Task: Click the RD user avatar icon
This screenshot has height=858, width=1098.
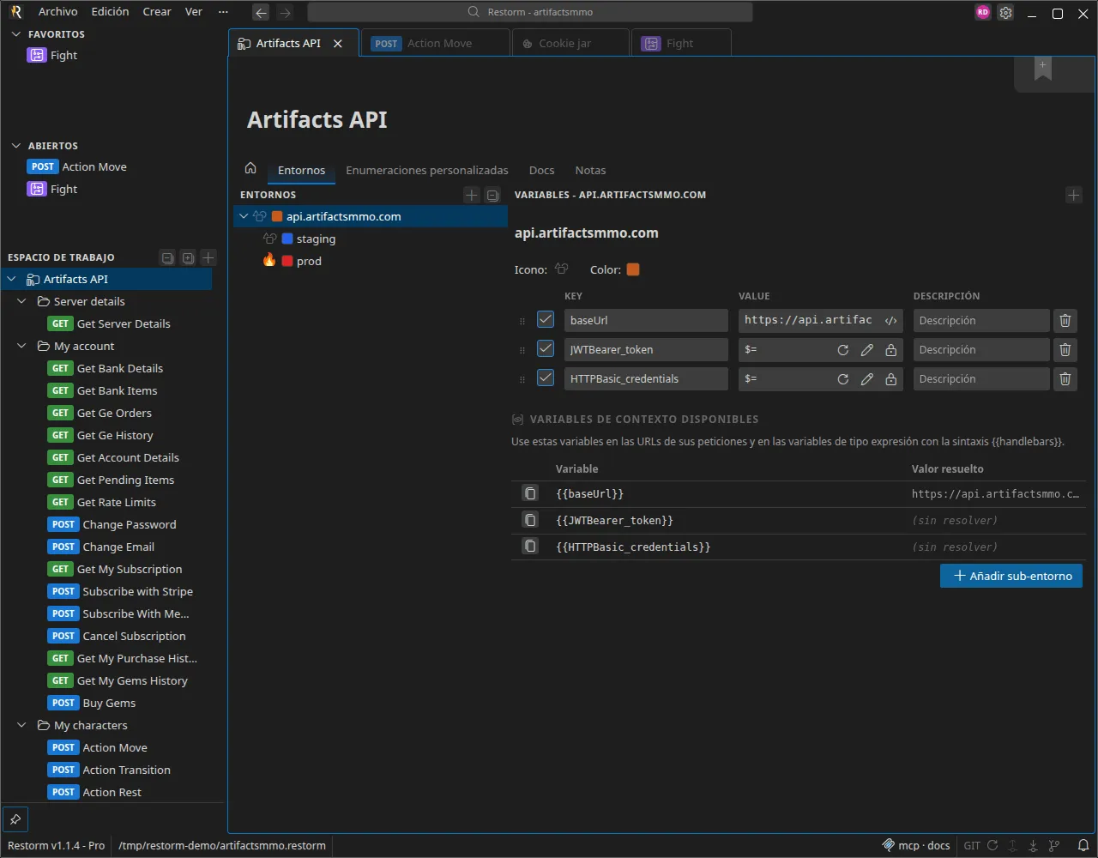Action: coord(983,13)
